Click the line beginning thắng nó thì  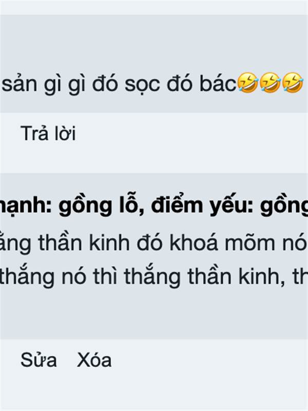(x=154, y=276)
